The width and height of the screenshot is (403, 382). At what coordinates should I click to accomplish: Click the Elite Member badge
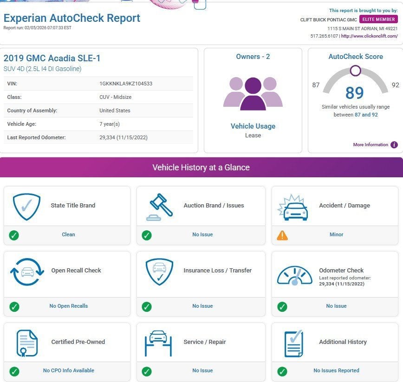(x=378, y=19)
